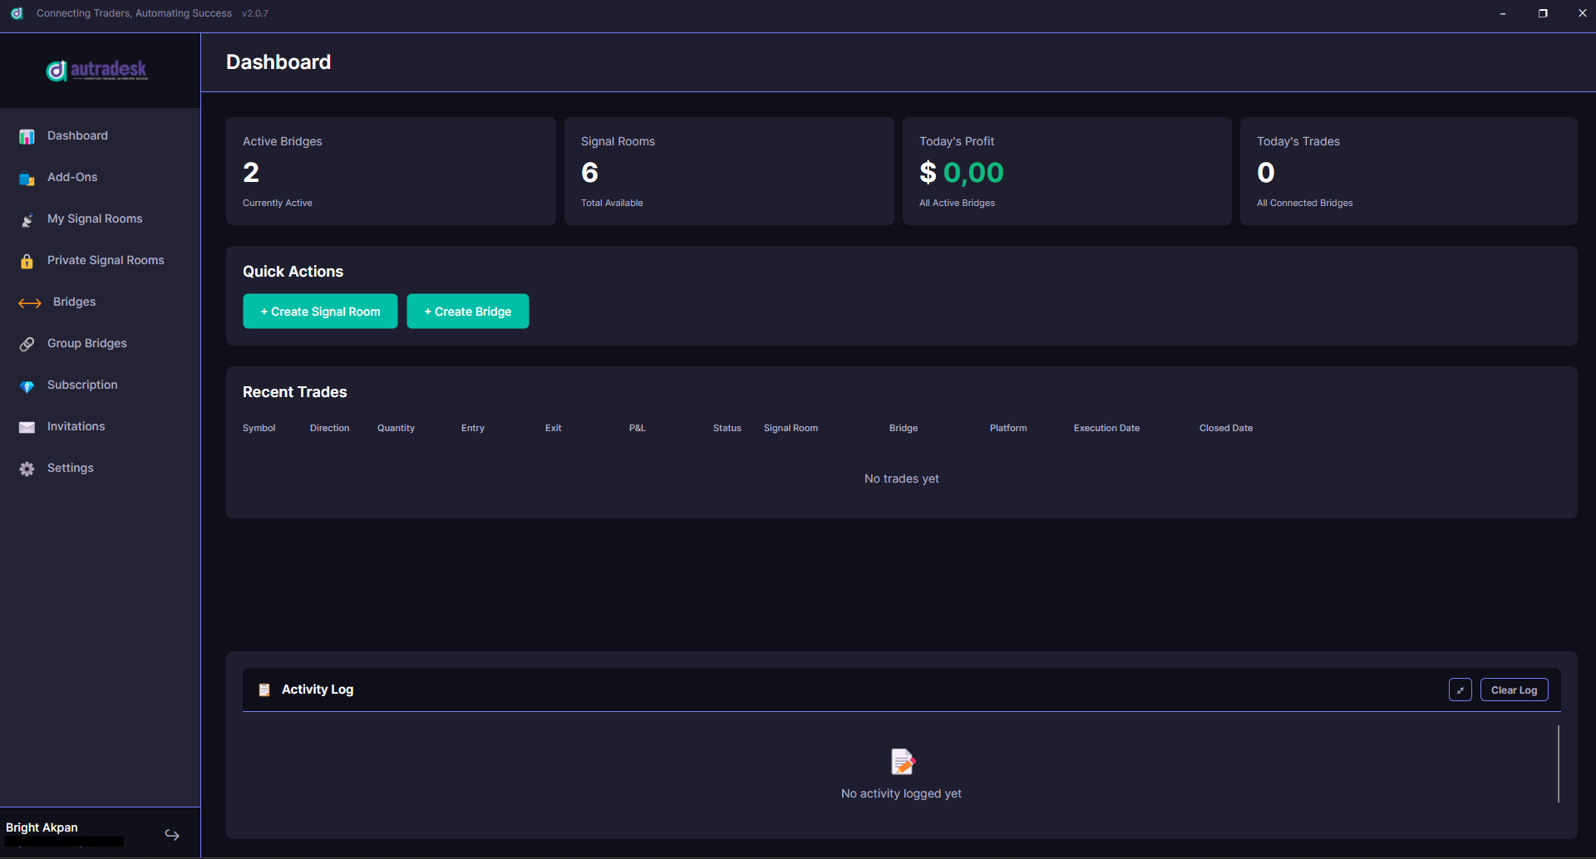Click the My Signal Rooms satellite icon
Image resolution: width=1596 pixels, height=859 pixels.
[x=27, y=219]
